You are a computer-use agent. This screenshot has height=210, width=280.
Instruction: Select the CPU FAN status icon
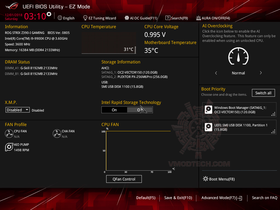click(9, 134)
